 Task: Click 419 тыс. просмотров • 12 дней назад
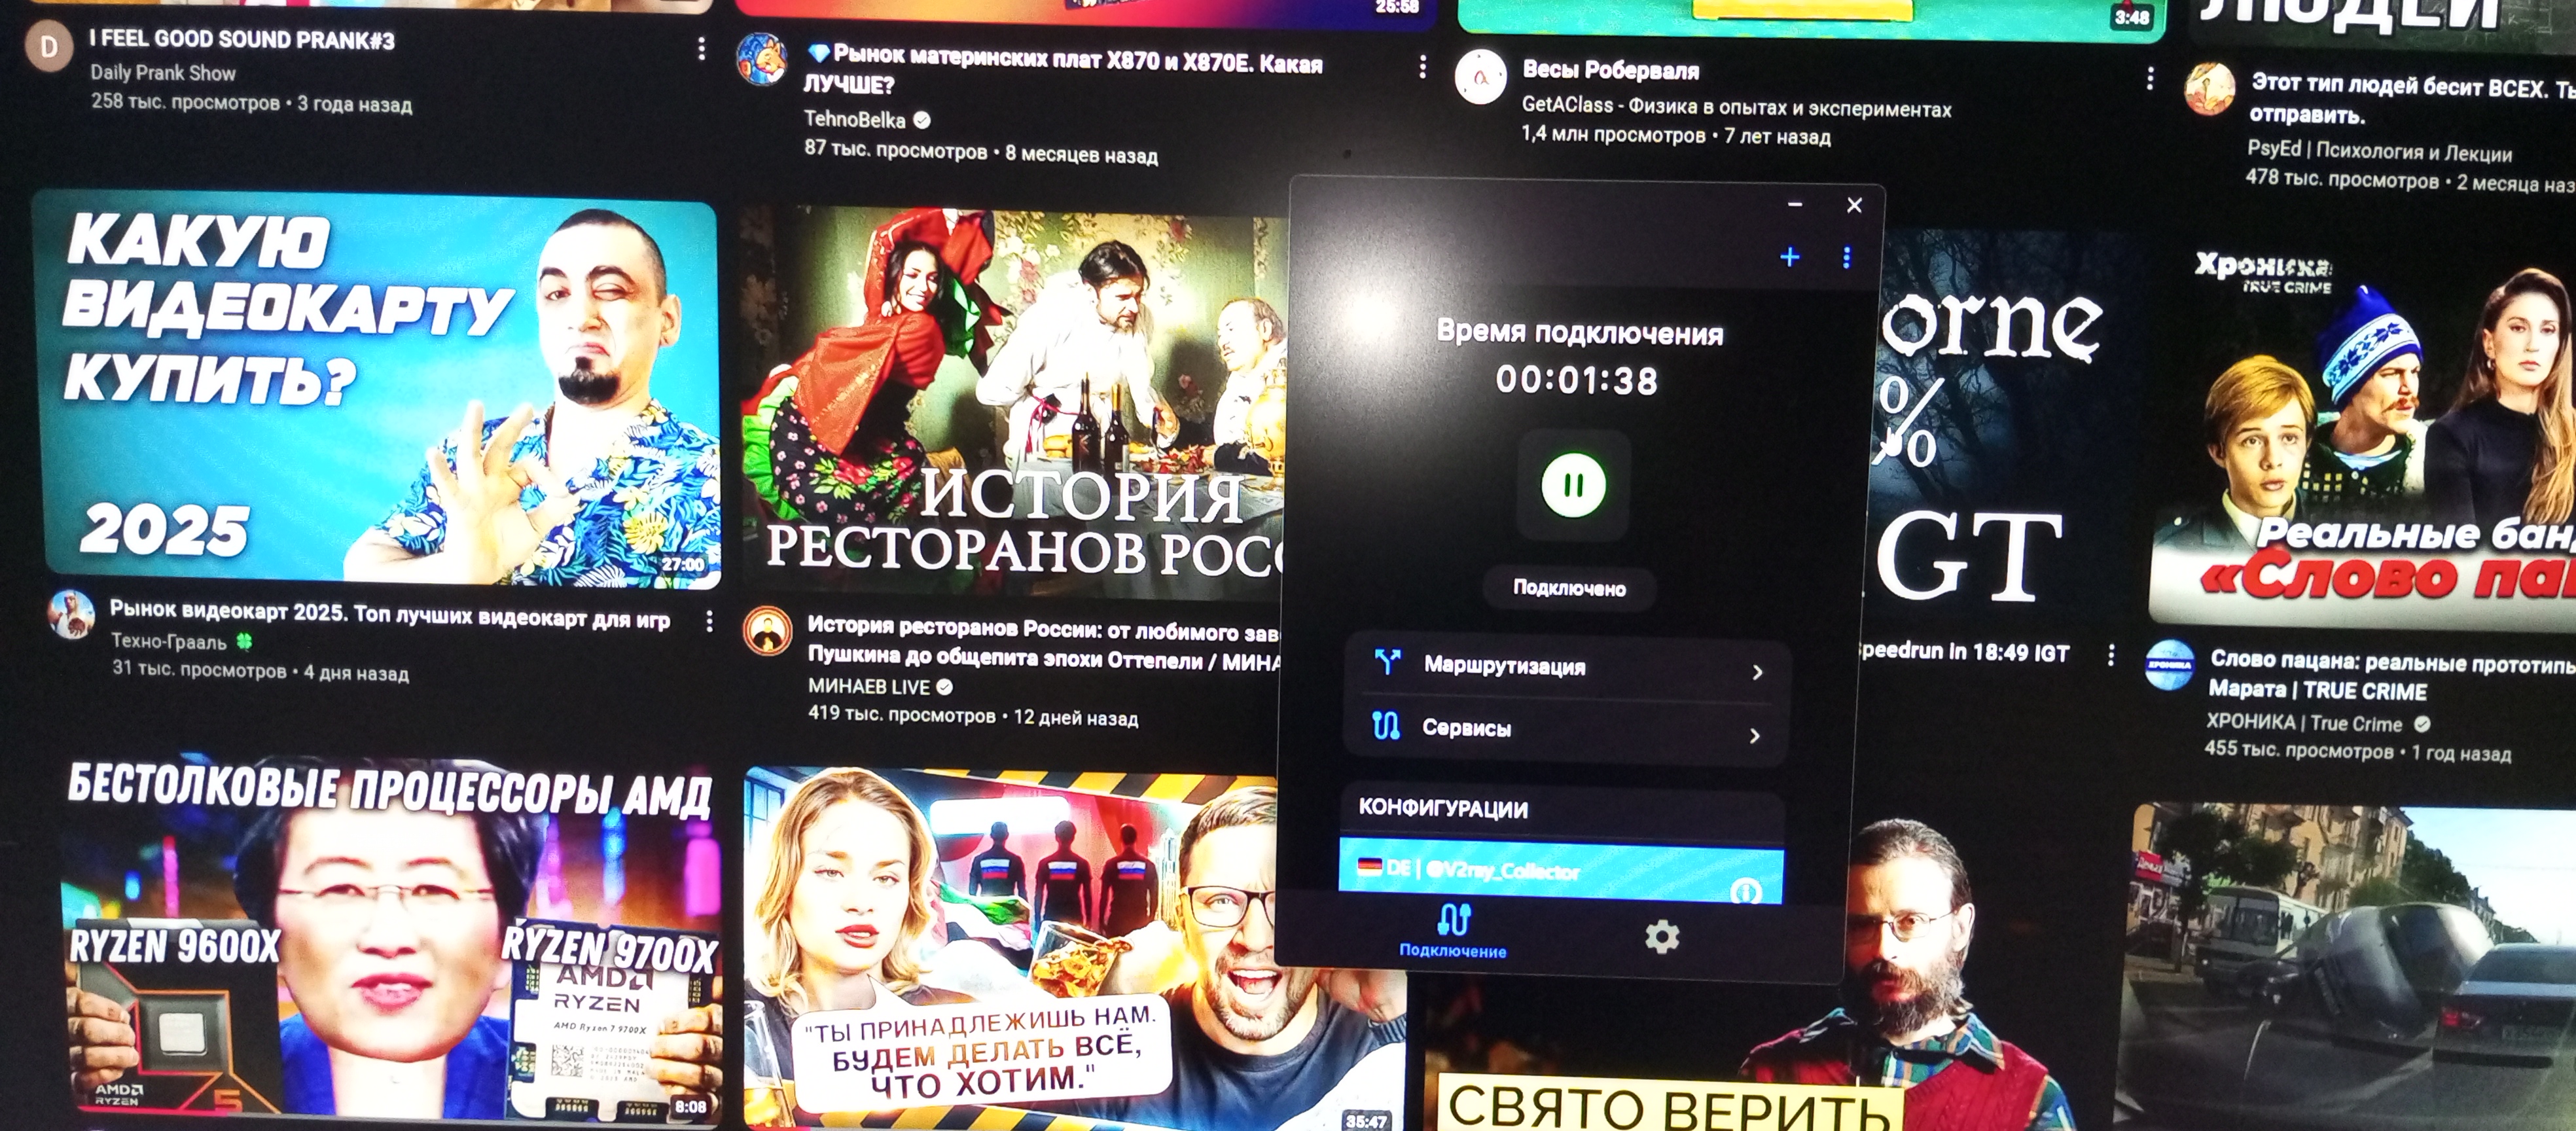[x=973, y=716]
